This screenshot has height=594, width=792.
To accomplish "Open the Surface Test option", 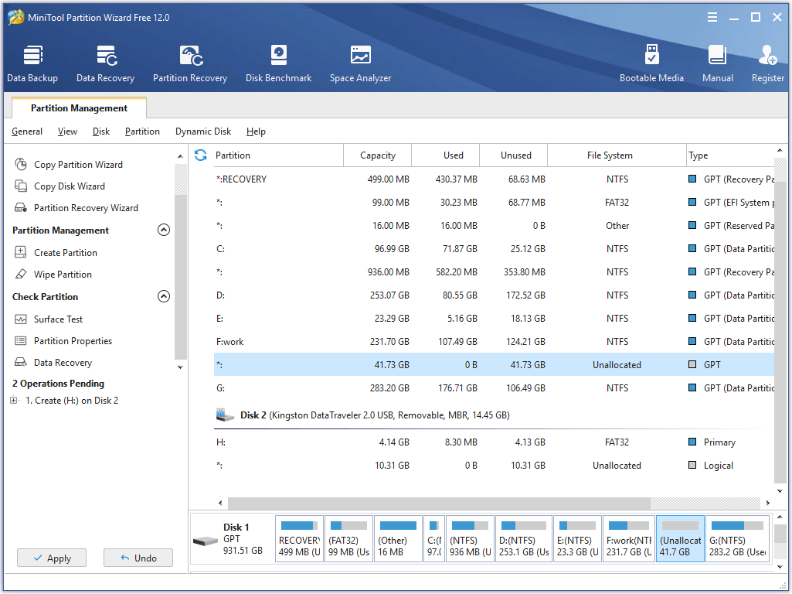I will click(x=59, y=319).
